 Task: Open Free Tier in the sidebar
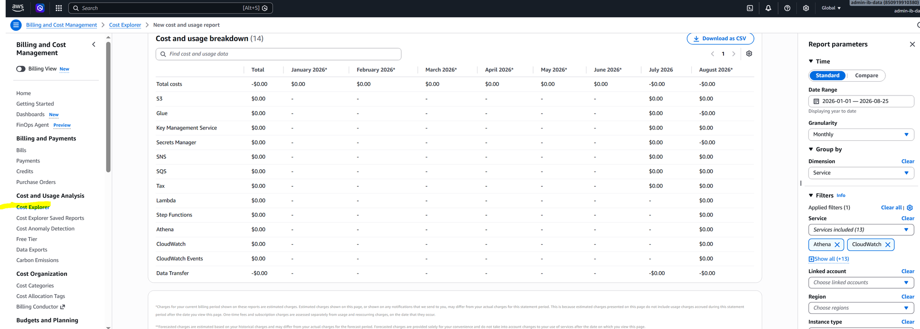27,239
